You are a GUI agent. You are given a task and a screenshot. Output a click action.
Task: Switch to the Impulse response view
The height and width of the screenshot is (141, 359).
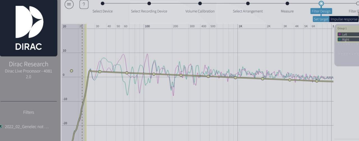[x=344, y=19]
